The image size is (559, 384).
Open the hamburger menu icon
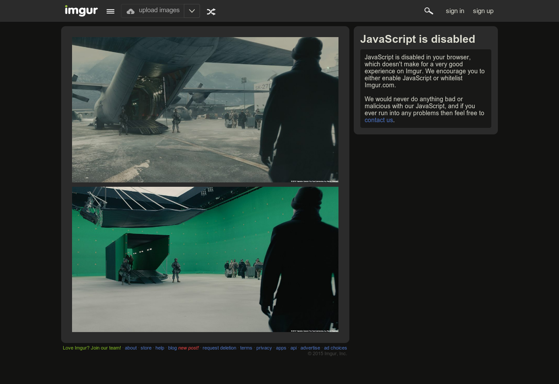(110, 11)
